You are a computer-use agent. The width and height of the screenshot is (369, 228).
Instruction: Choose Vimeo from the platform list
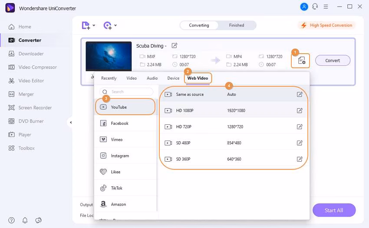[125, 140]
